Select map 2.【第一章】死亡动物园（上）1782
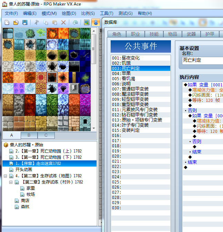 tap(48, 151)
